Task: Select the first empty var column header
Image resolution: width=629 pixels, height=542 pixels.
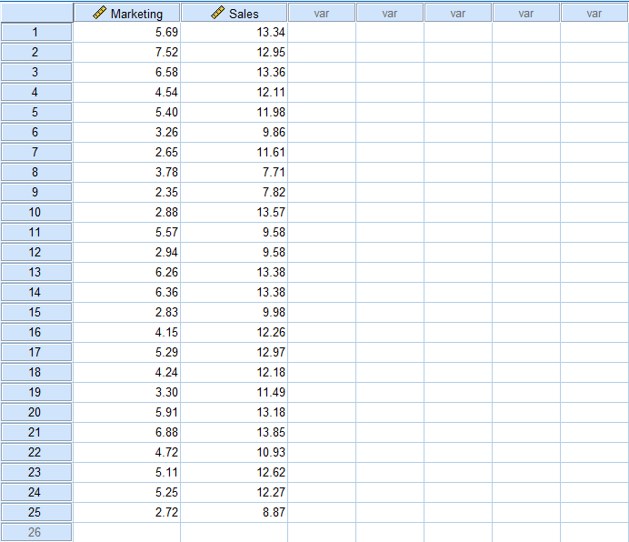Action: pyautogui.click(x=322, y=14)
